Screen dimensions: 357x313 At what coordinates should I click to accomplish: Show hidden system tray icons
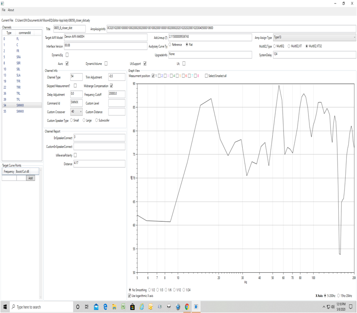click(x=324, y=307)
